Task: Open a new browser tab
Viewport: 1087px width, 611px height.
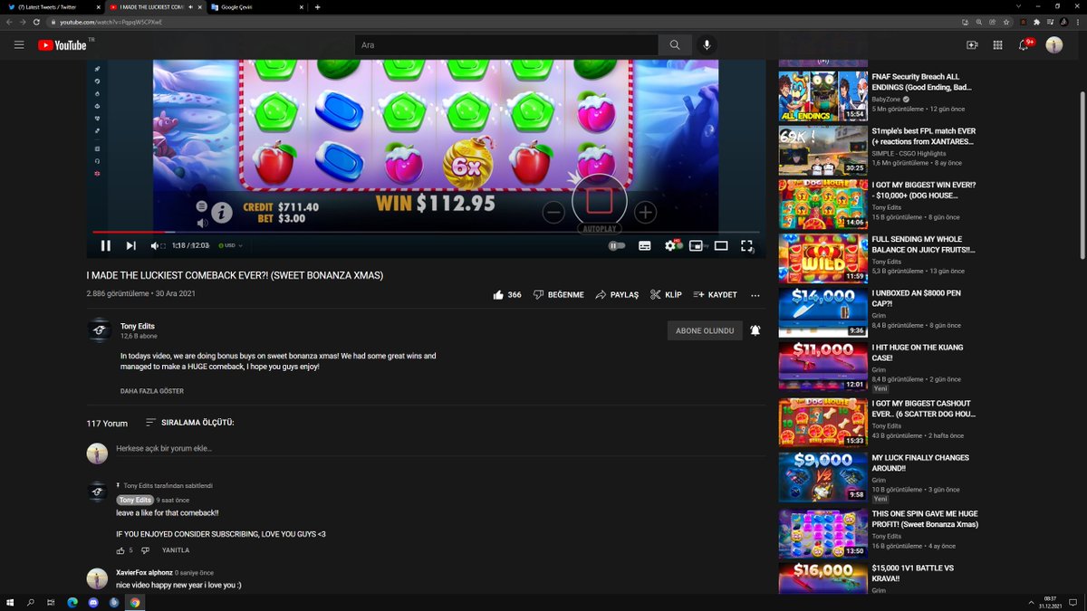Action: point(317,6)
